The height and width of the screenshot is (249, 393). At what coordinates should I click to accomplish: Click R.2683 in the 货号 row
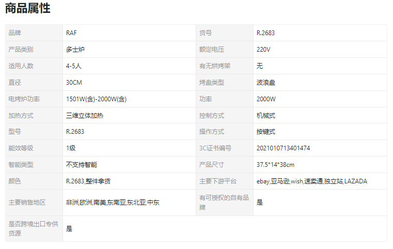[265, 33]
